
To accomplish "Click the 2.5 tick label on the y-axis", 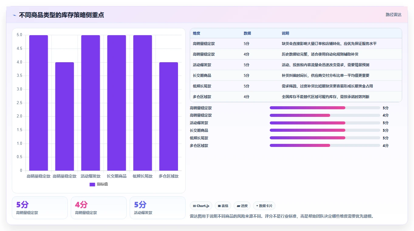I will [19, 103].
